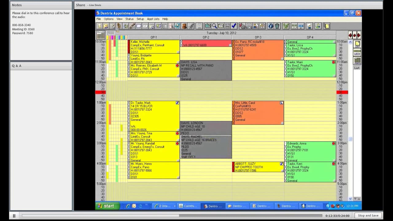
Task: Click schedule scrollbar up arrow
Action: (350, 42)
